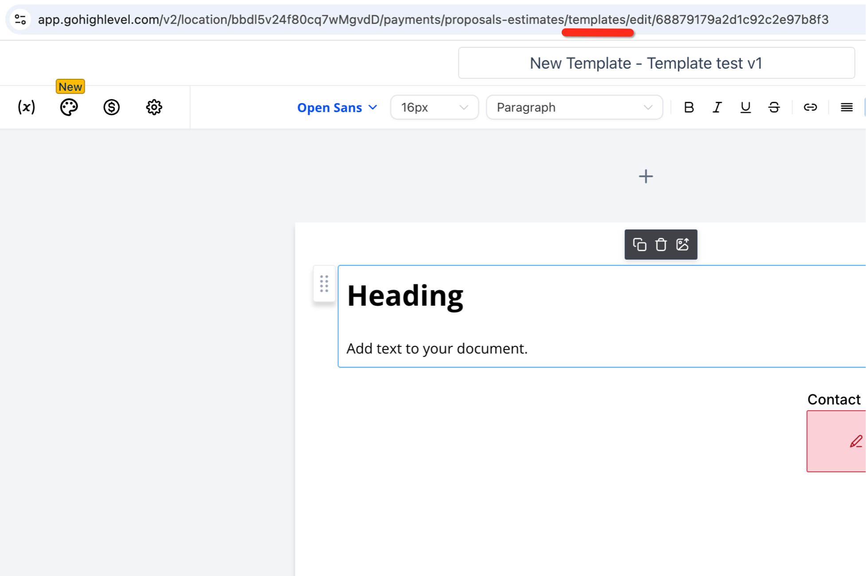Open the palette styling panel
Image resolution: width=866 pixels, height=576 pixels.
click(69, 107)
